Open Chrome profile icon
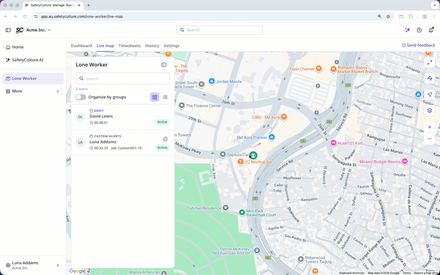This screenshot has height=275, width=440. 425,16
